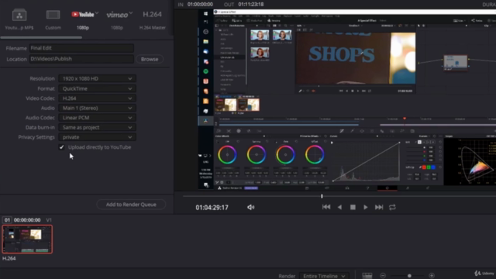The height and width of the screenshot is (279, 496).
Task: Choose the H.264 Master preset
Action: click(152, 15)
